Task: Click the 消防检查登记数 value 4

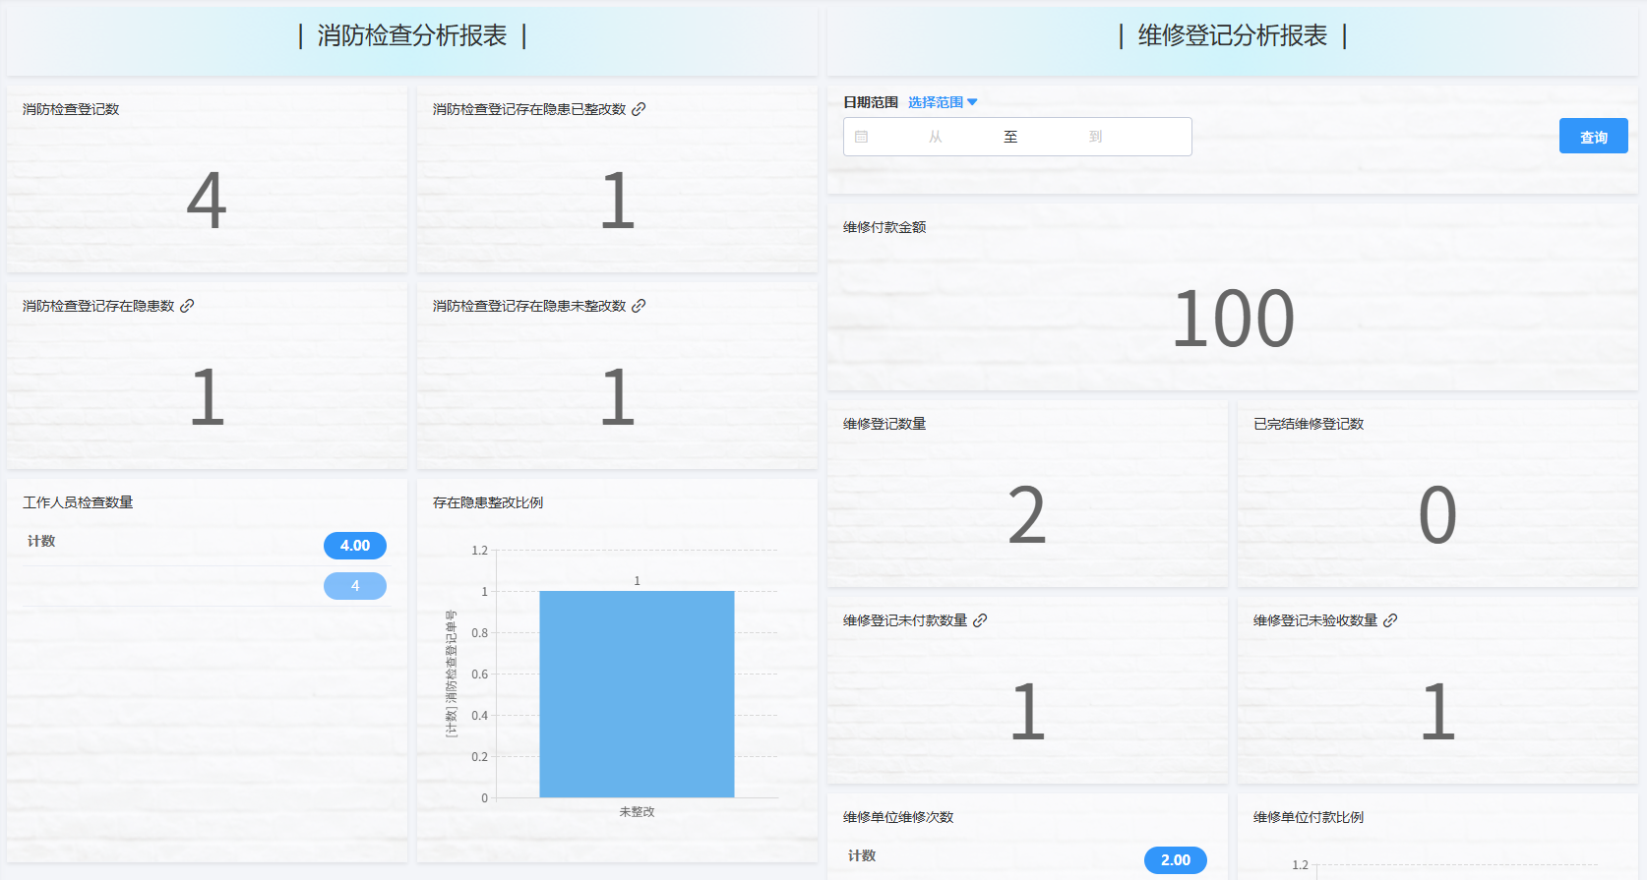Action: 207,201
